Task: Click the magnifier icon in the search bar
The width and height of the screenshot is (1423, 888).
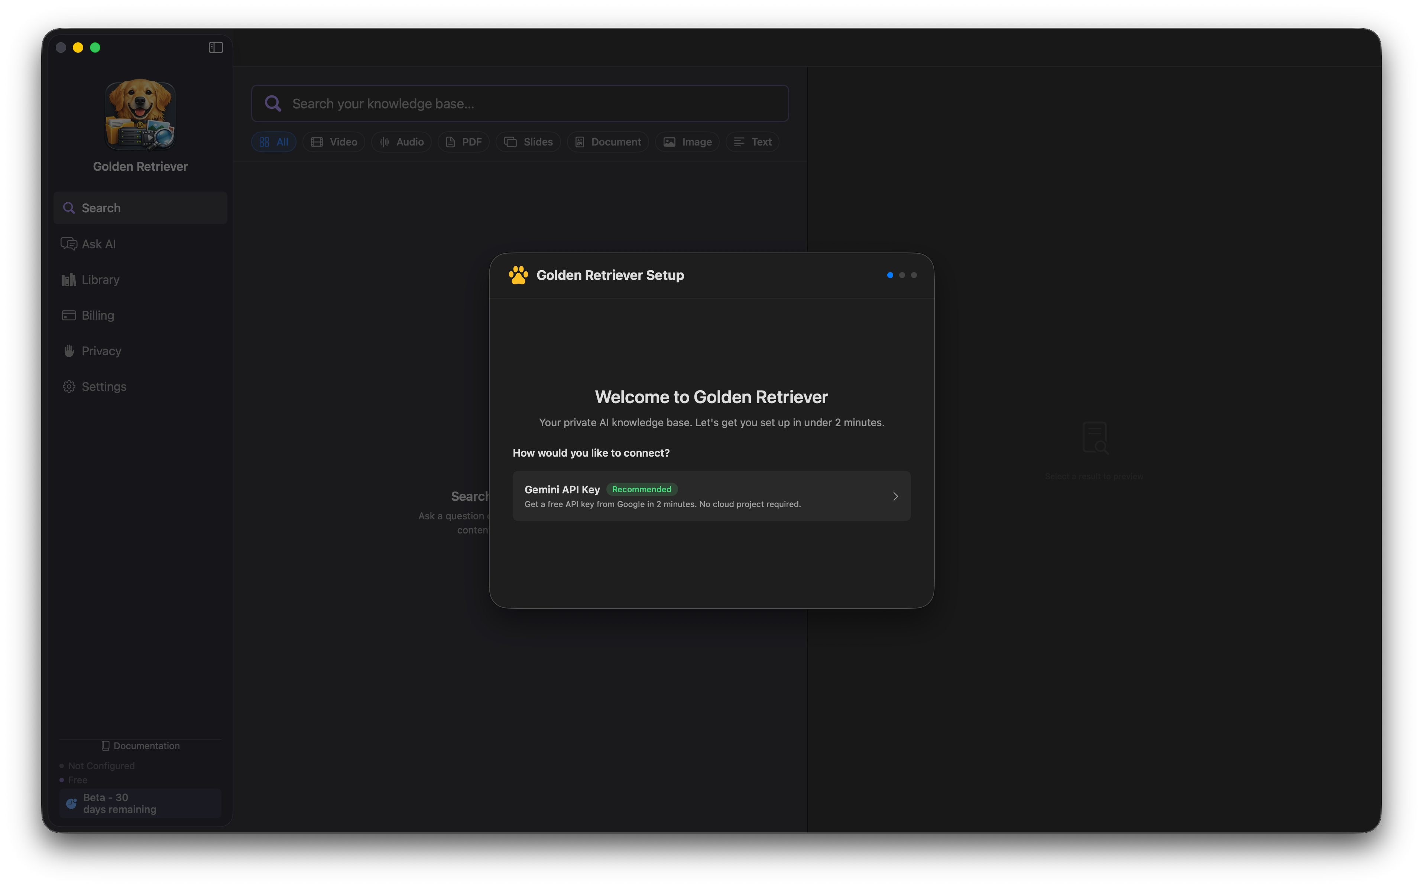Action: click(273, 103)
